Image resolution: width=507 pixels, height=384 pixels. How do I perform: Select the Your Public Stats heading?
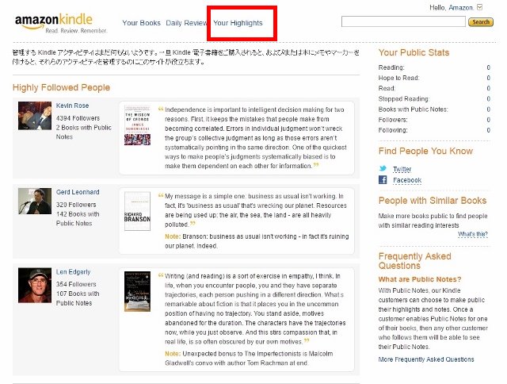414,52
